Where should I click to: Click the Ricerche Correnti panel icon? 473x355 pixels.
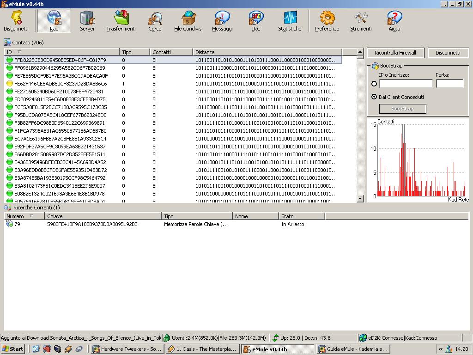(x=7, y=208)
